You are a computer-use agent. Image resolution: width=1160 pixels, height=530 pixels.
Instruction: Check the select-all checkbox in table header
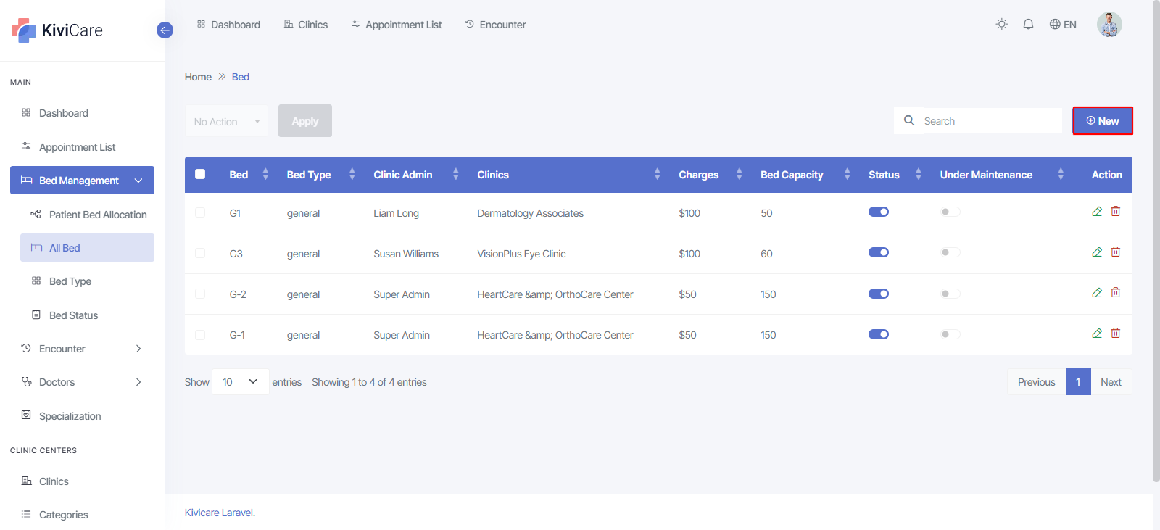click(x=201, y=175)
